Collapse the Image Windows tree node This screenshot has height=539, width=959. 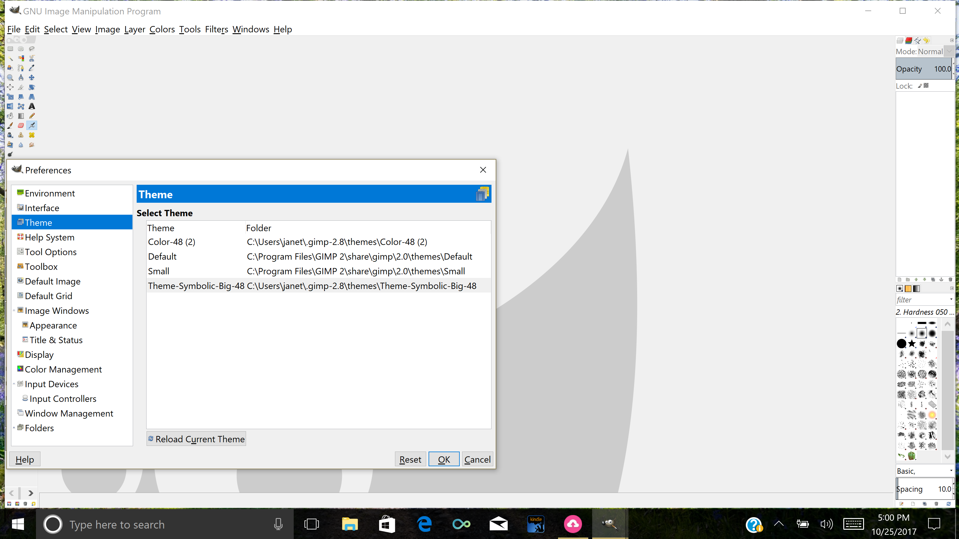tap(14, 311)
